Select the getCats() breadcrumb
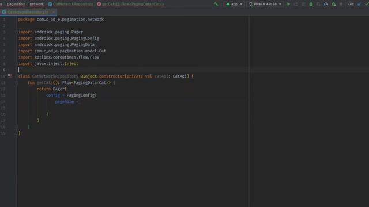The image size is (369, 207). tap(131, 4)
